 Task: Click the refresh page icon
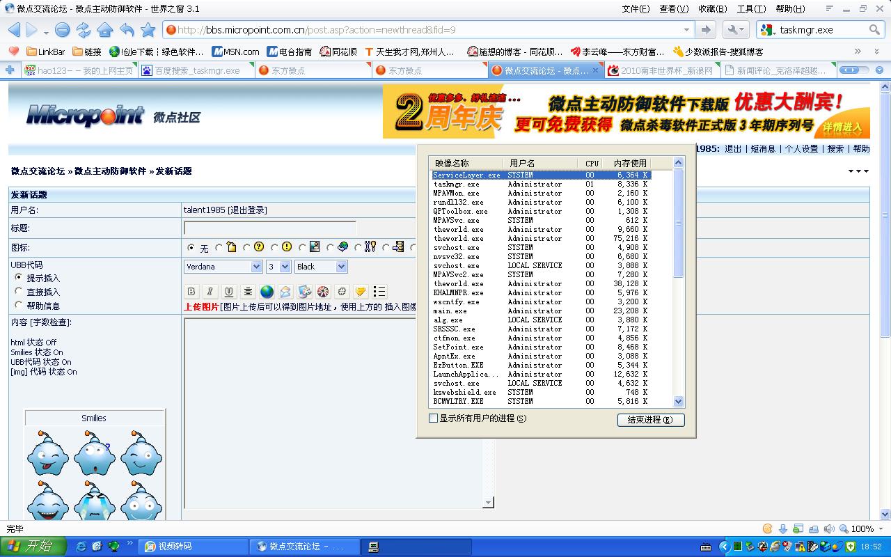[84, 30]
